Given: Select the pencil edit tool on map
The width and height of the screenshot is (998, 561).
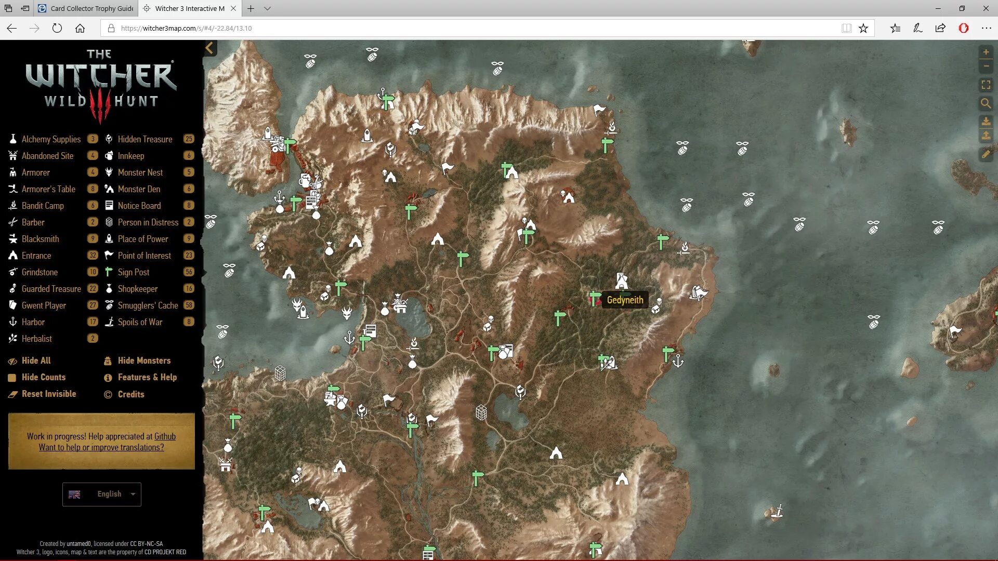Looking at the screenshot, I should pos(986,154).
